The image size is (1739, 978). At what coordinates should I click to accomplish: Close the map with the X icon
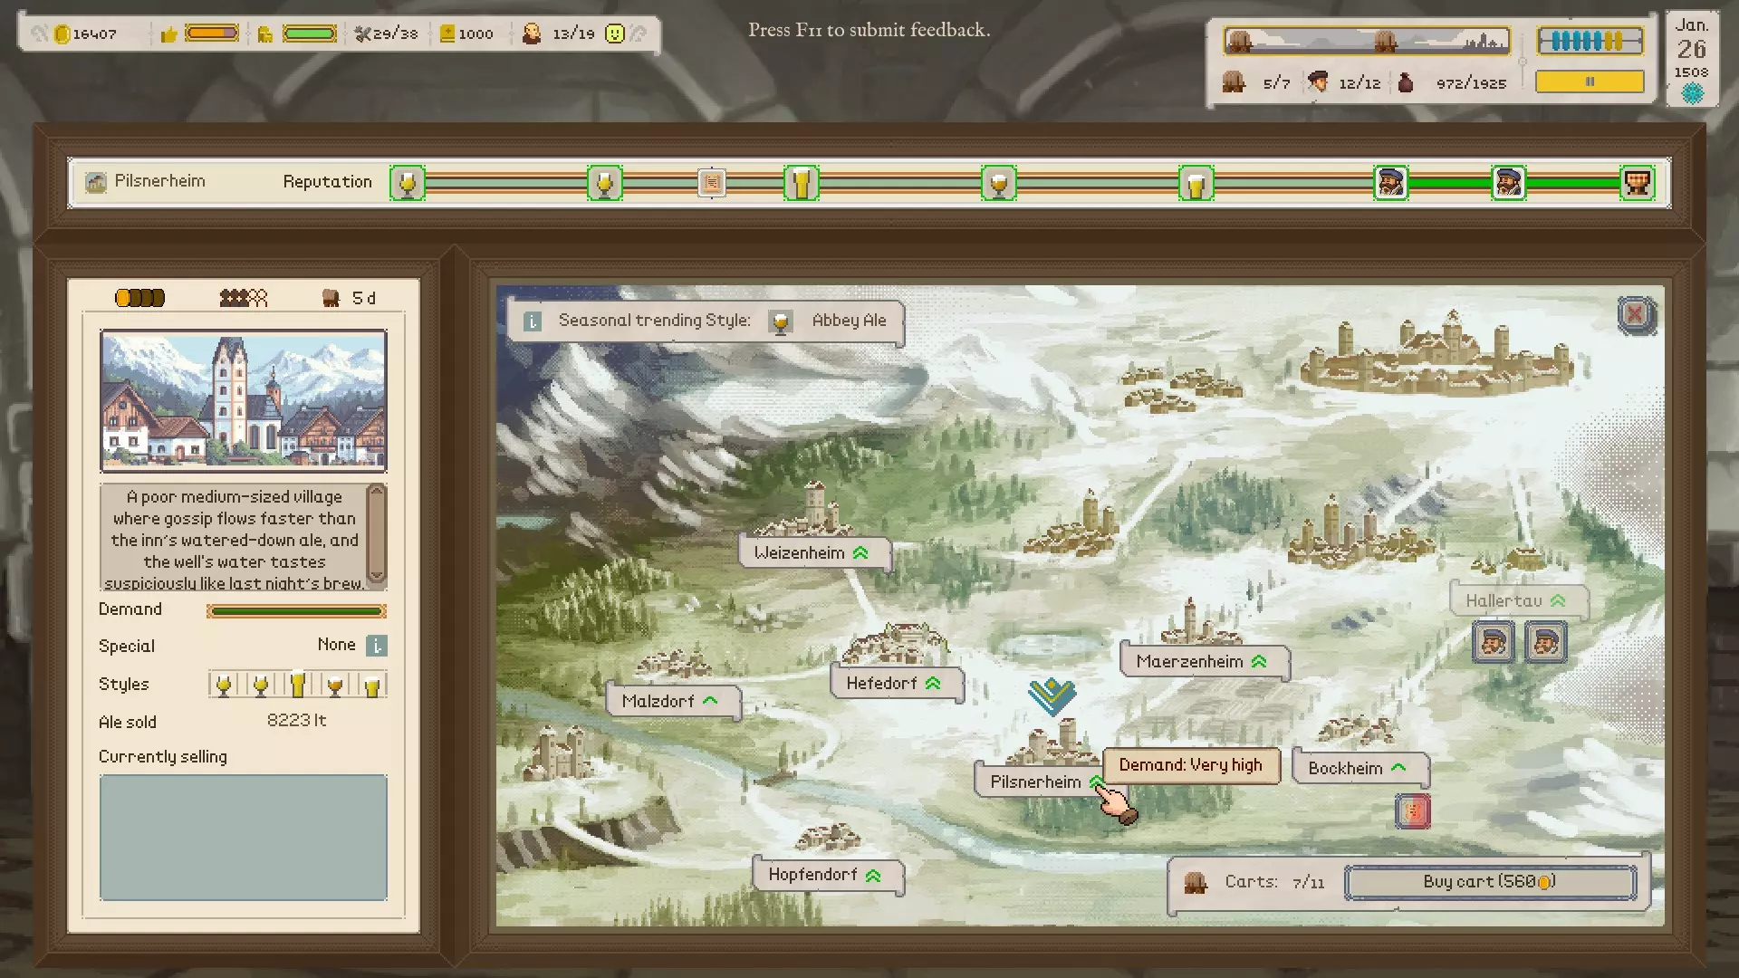pyautogui.click(x=1636, y=315)
